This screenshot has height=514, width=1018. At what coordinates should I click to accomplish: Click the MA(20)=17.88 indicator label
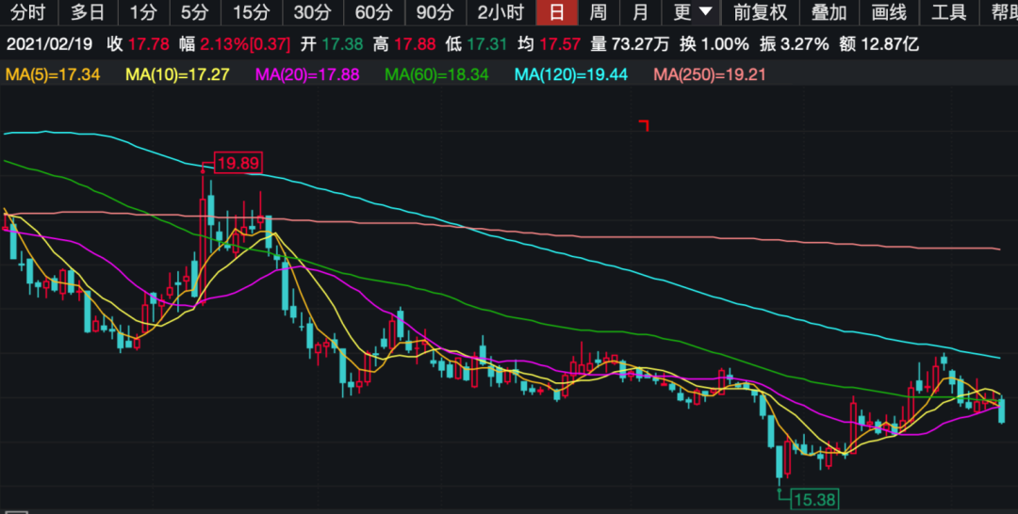pyautogui.click(x=307, y=74)
